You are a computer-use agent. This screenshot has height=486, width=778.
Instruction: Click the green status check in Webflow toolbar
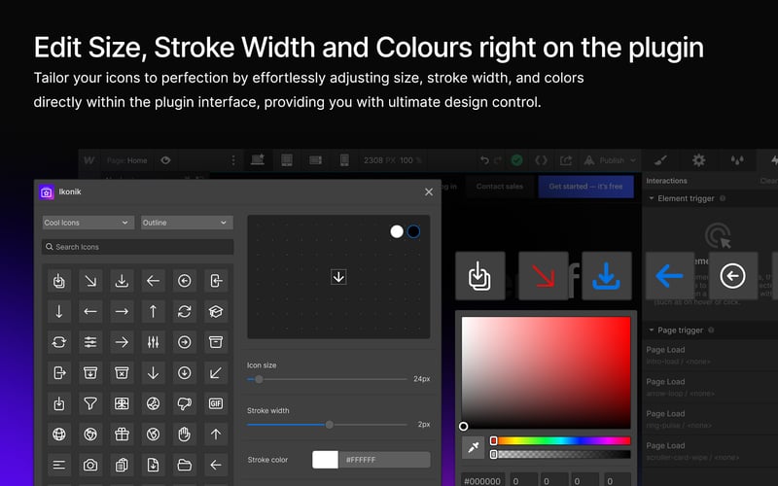point(517,160)
